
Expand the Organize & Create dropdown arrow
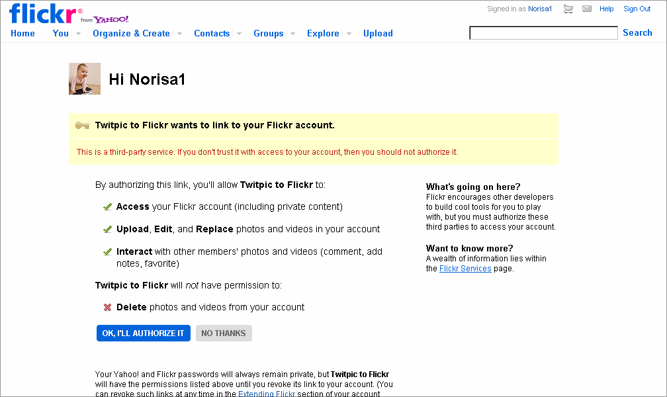(x=179, y=34)
